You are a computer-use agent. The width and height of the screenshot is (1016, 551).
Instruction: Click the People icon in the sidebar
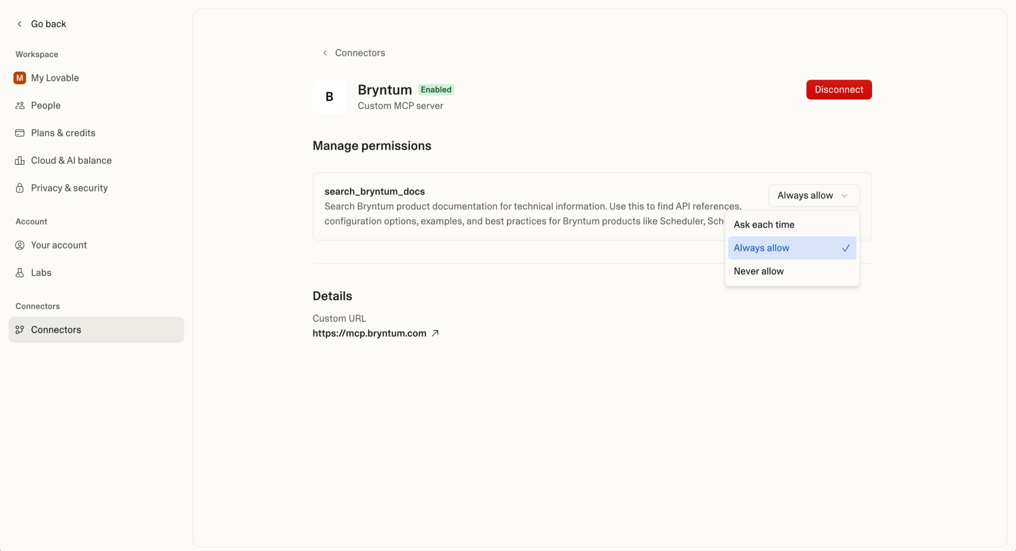[20, 105]
